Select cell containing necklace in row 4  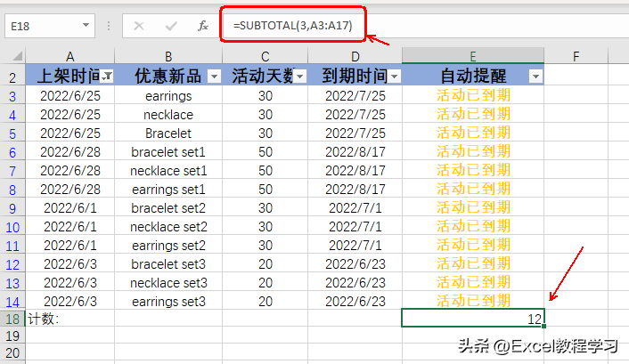(168, 115)
